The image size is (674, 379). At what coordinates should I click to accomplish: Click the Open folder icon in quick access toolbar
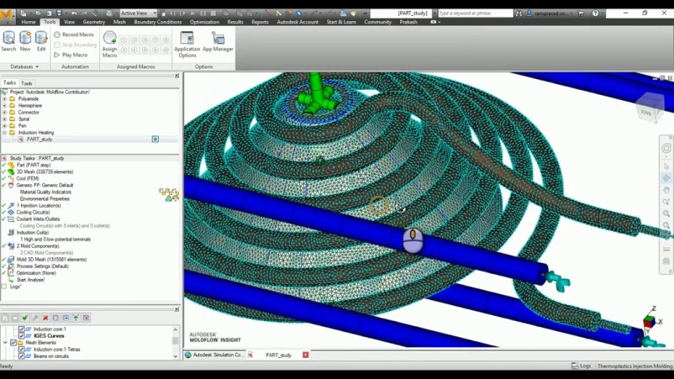pos(38,13)
